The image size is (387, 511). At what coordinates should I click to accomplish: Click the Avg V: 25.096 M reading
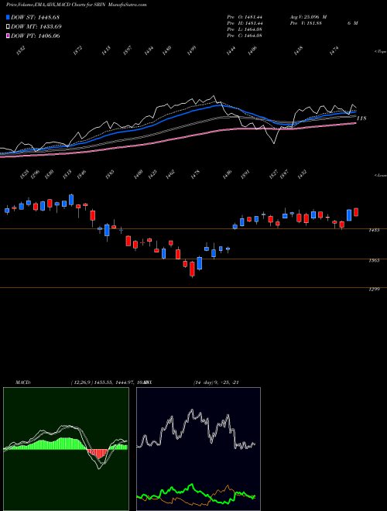[x=308, y=17]
